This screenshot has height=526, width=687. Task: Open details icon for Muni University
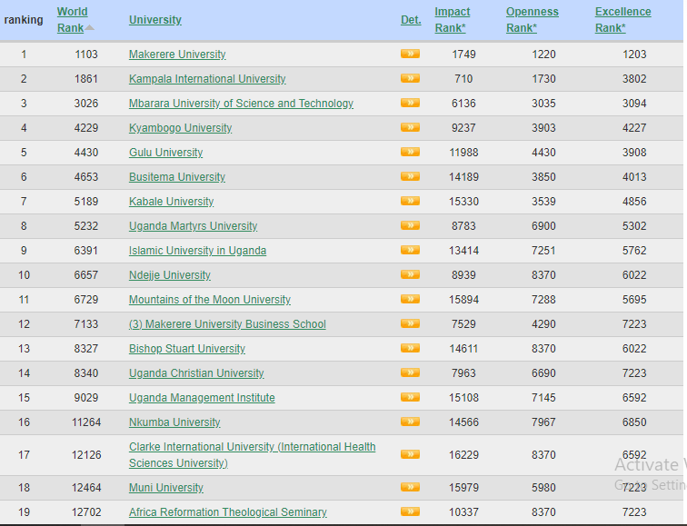[x=410, y=487]
